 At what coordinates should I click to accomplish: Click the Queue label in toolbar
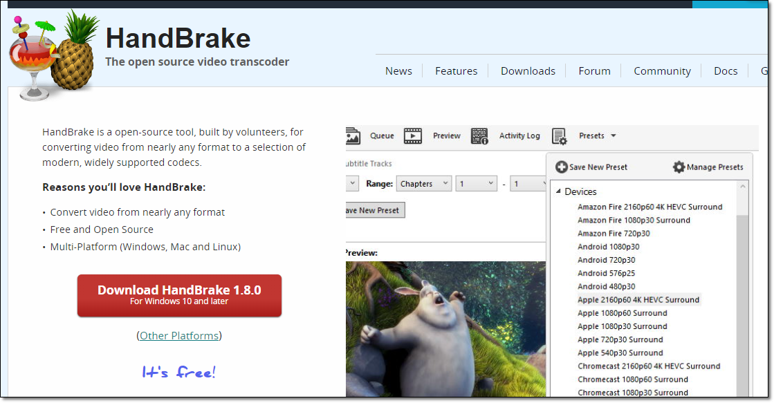pyautogui.click(x=382, y=135)
